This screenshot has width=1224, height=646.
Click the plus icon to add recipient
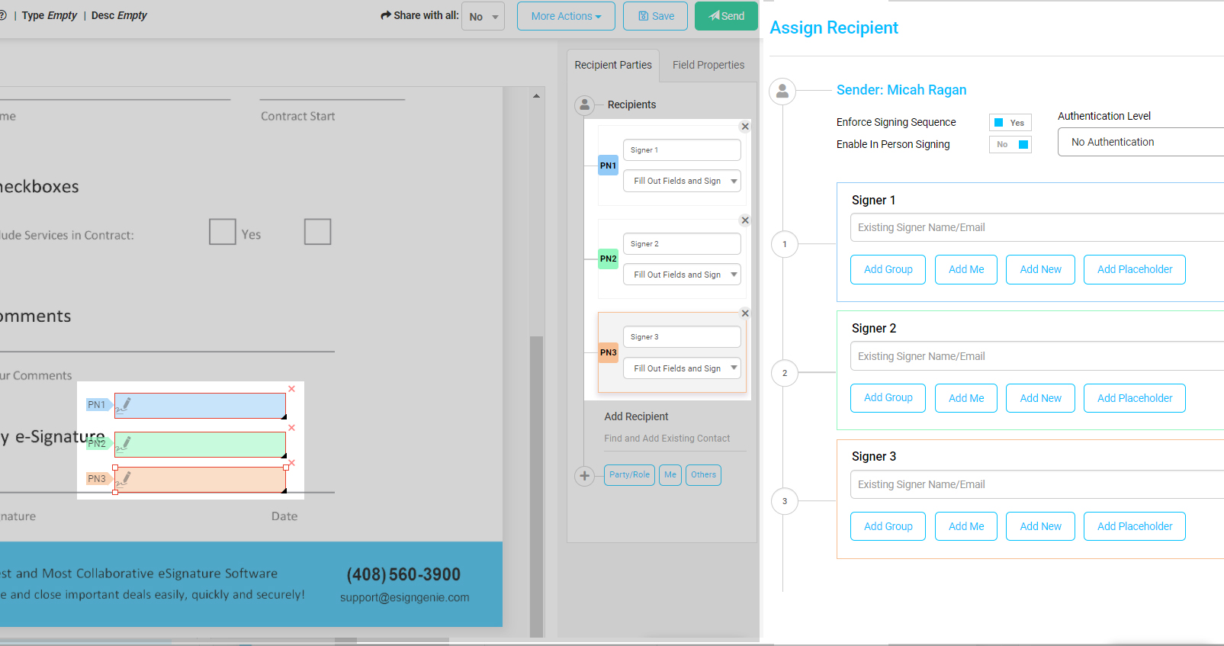click(584, 476)
